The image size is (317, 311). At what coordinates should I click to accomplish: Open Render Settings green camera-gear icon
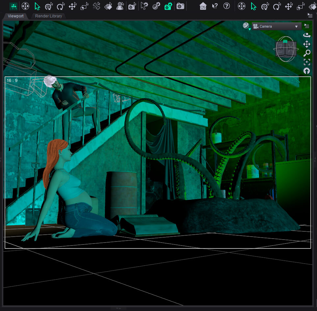pos(168,6)
